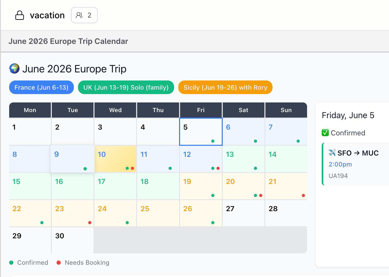Click the red dot on June 23

90,223
